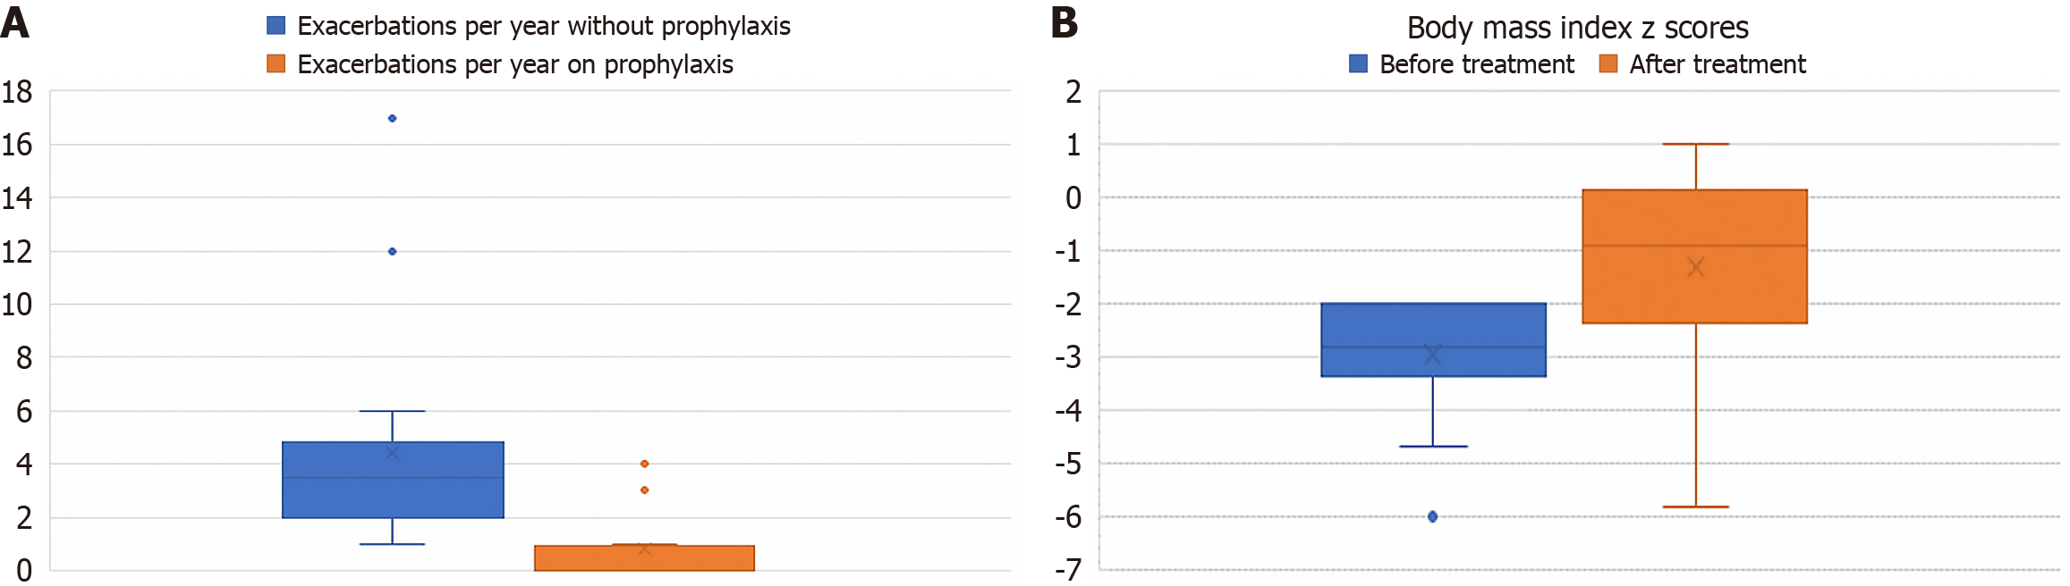Click the mean X marker in the blue exacerbations box
This screenshot has width=2070, height=586.
point(392,453)
